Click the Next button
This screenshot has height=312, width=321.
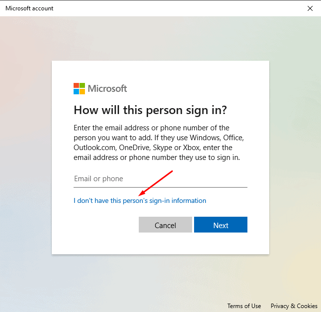pos(220,225)
